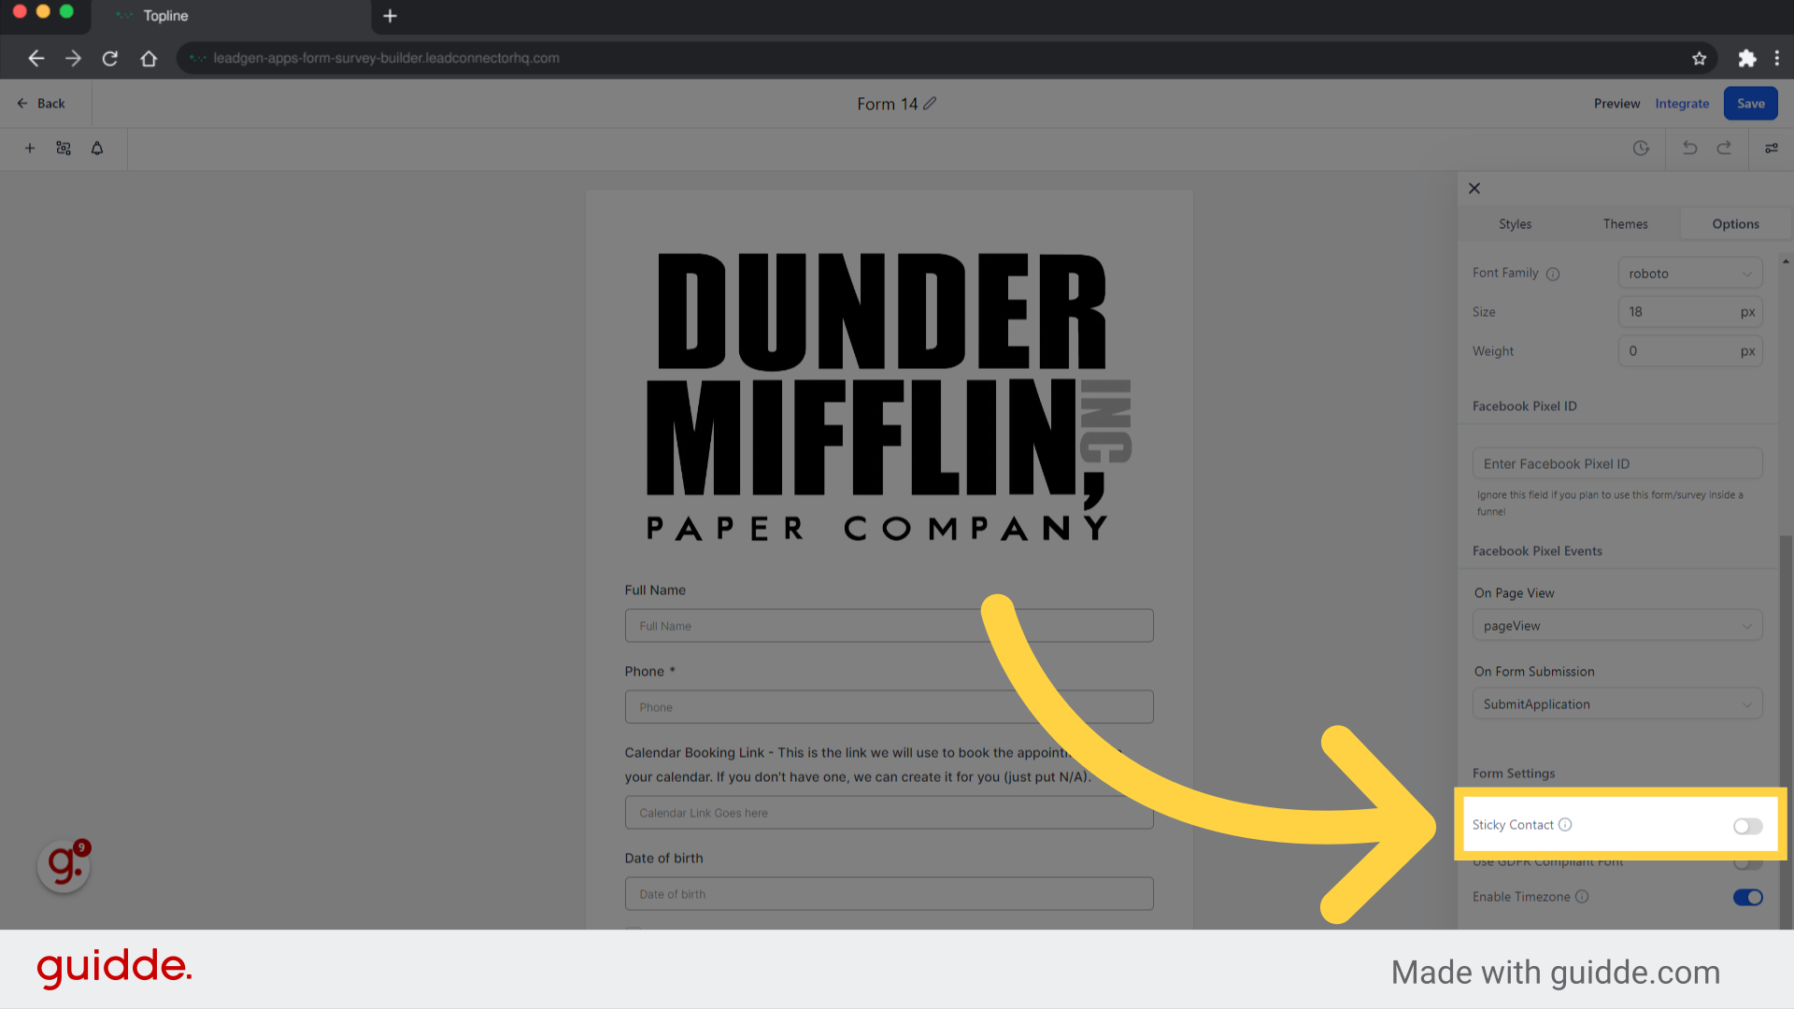The height and width of the screenshot is (1009, 1794).
Task: Click the Enter Facebook Pixel ID field
Action: click(1616, 463)
